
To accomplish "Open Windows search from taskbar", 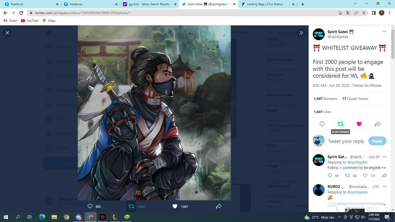I will click(18, 217).
